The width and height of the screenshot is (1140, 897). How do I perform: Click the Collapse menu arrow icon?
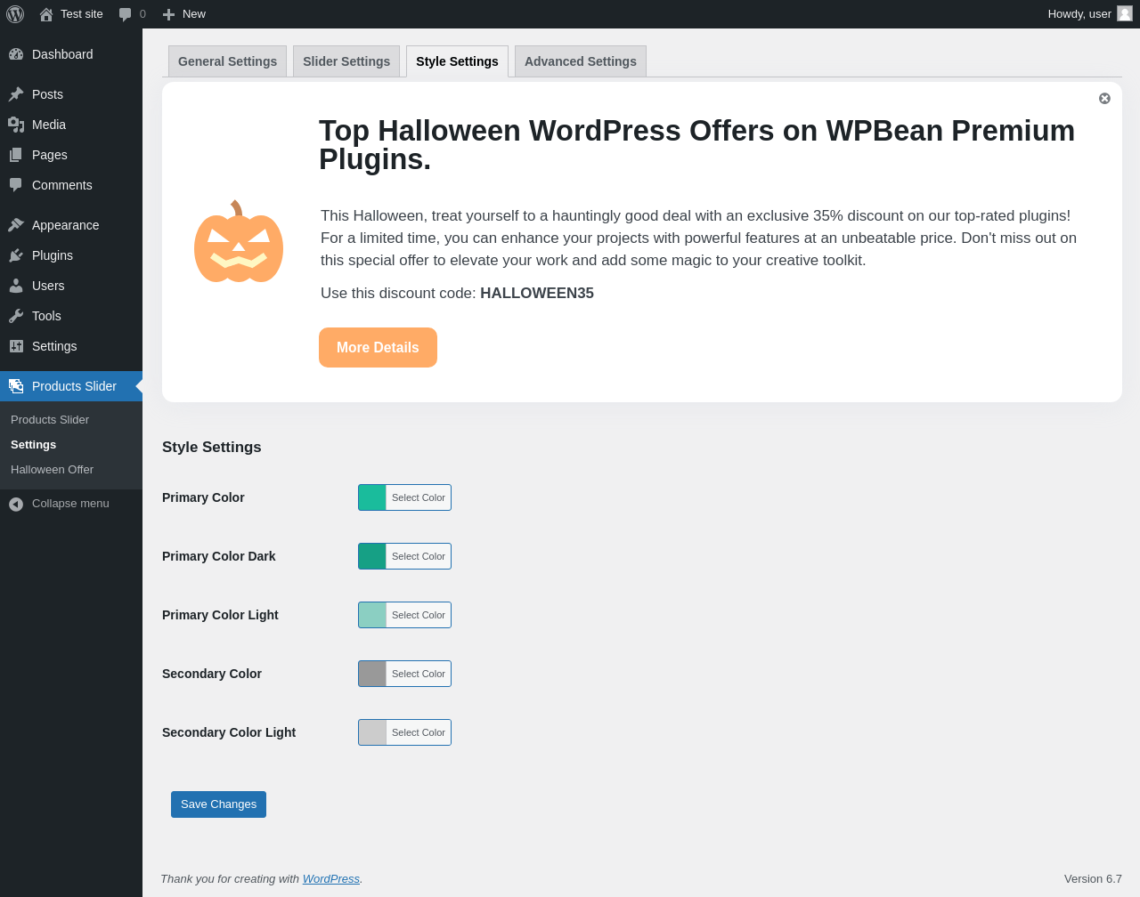(16, 504)
